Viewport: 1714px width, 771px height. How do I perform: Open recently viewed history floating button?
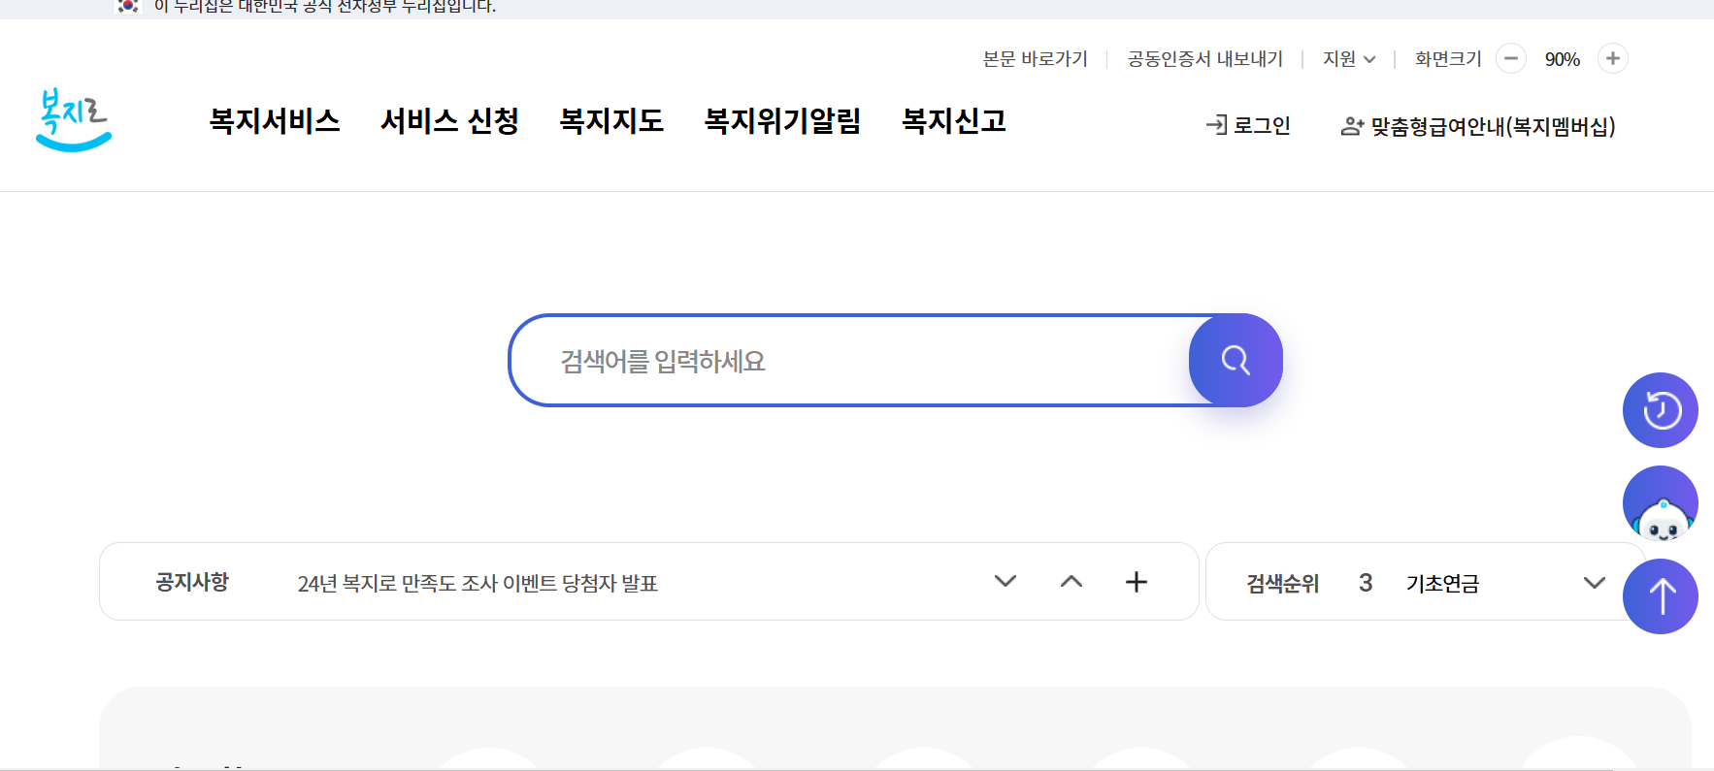pos(1661,410)
